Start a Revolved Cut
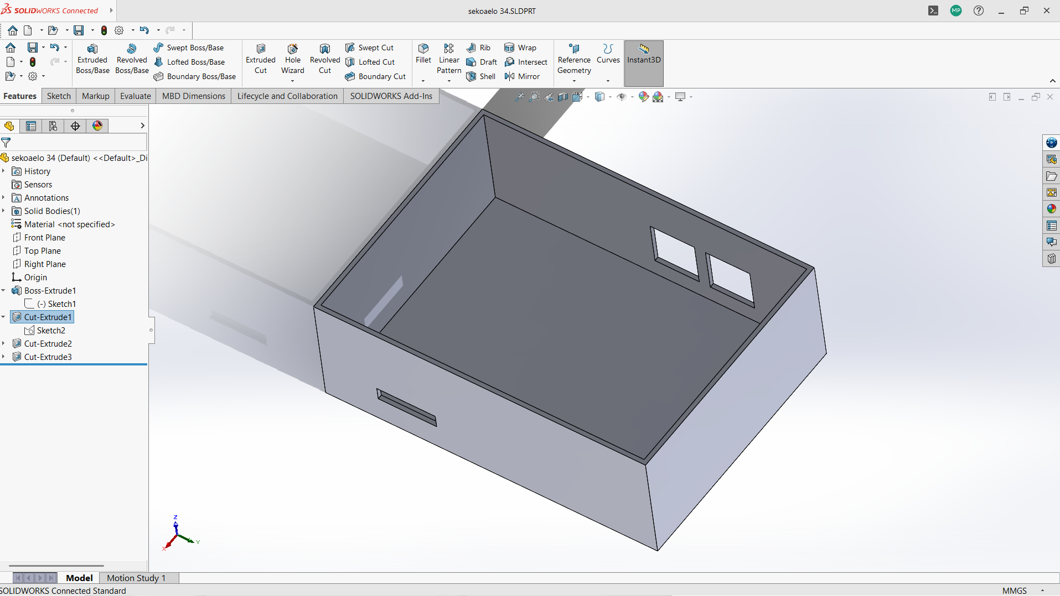This screenshot has width=1060, height=596. click(325, 59)
